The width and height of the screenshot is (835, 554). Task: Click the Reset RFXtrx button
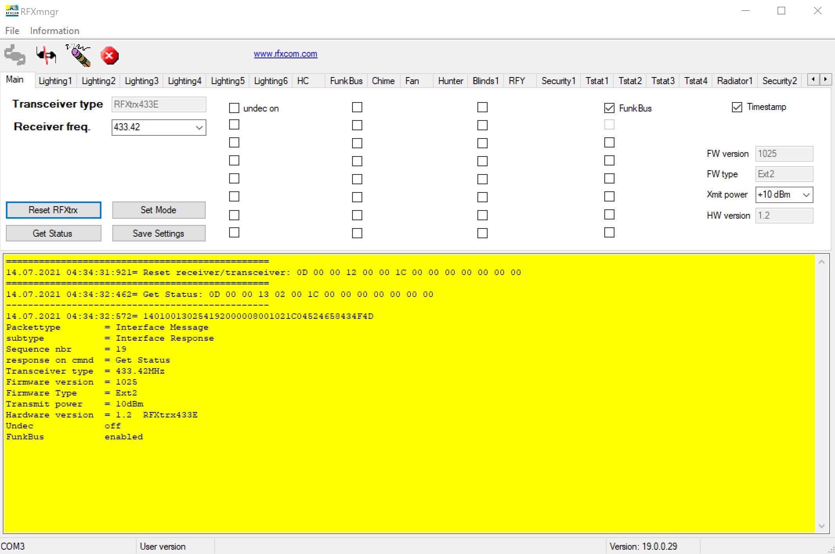coord(54,210)
